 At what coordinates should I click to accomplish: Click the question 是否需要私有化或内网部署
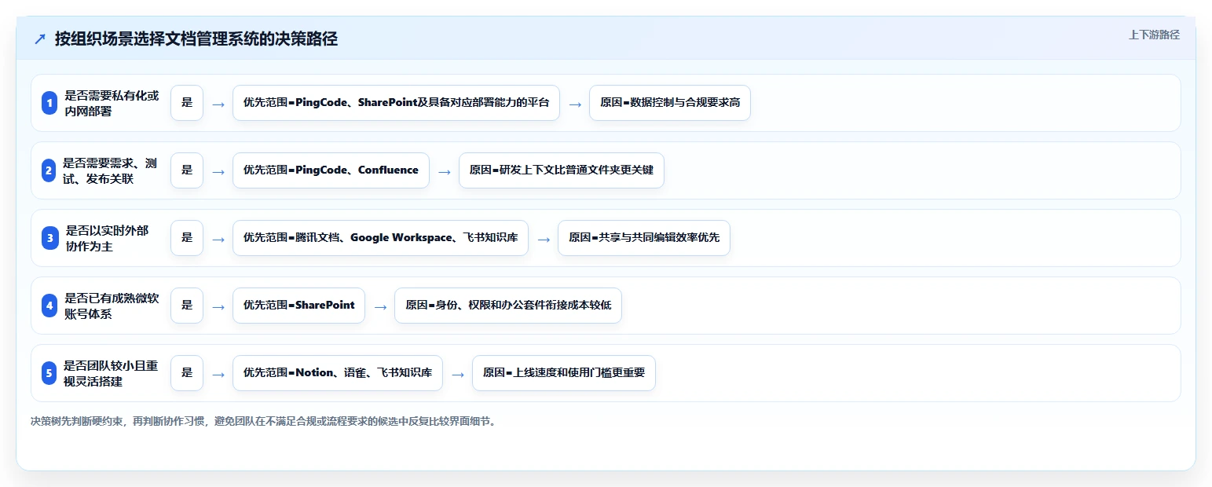(112, 103)
